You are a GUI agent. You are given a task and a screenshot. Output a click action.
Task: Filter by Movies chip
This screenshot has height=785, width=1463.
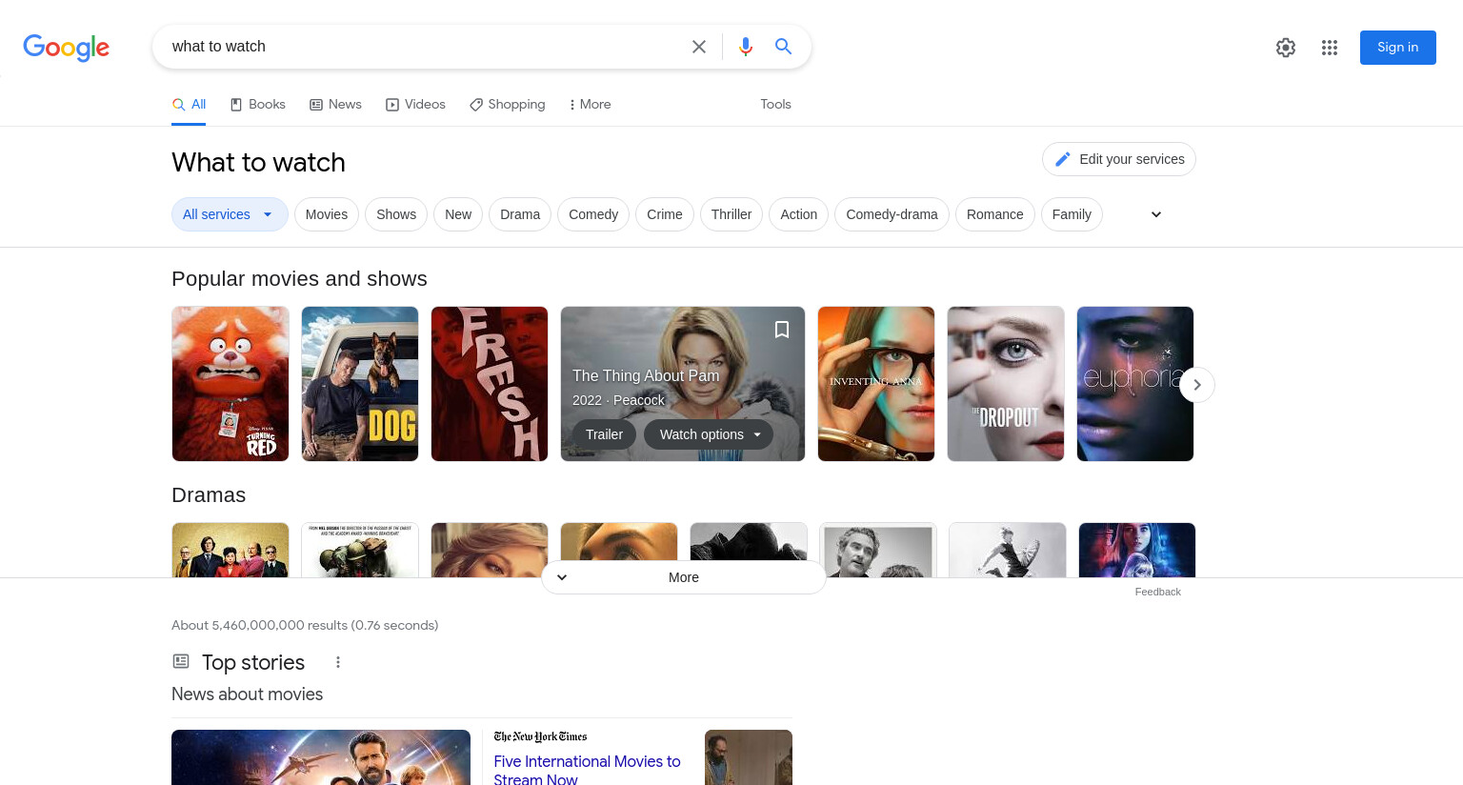point(327,214)
